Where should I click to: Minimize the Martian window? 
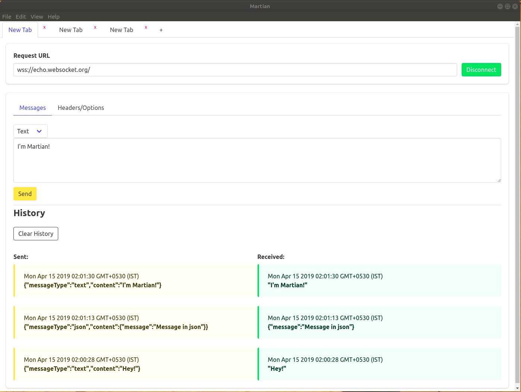pos(500,6)
